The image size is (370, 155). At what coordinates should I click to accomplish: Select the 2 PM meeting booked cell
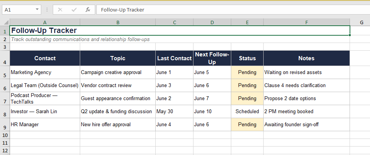point(306,112)
